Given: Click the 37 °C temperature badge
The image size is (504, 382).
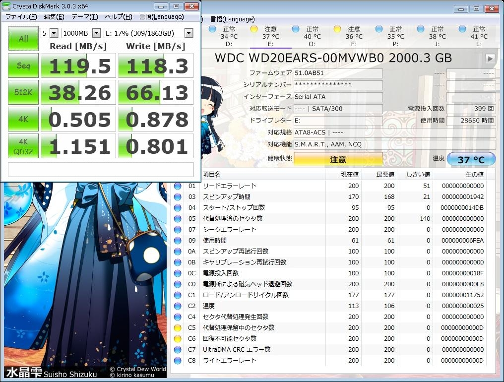Looking at the screenshot, I should coord(471,159).
